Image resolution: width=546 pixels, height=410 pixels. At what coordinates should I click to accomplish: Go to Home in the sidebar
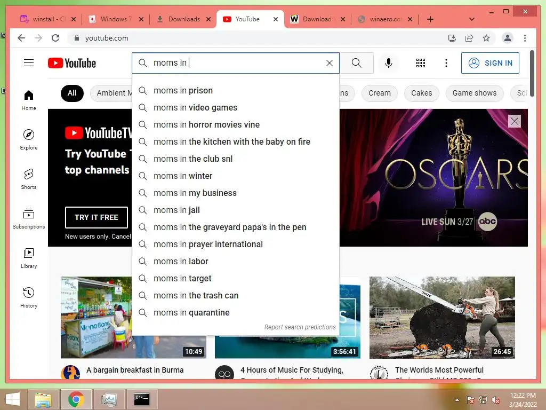click(29, 100)
